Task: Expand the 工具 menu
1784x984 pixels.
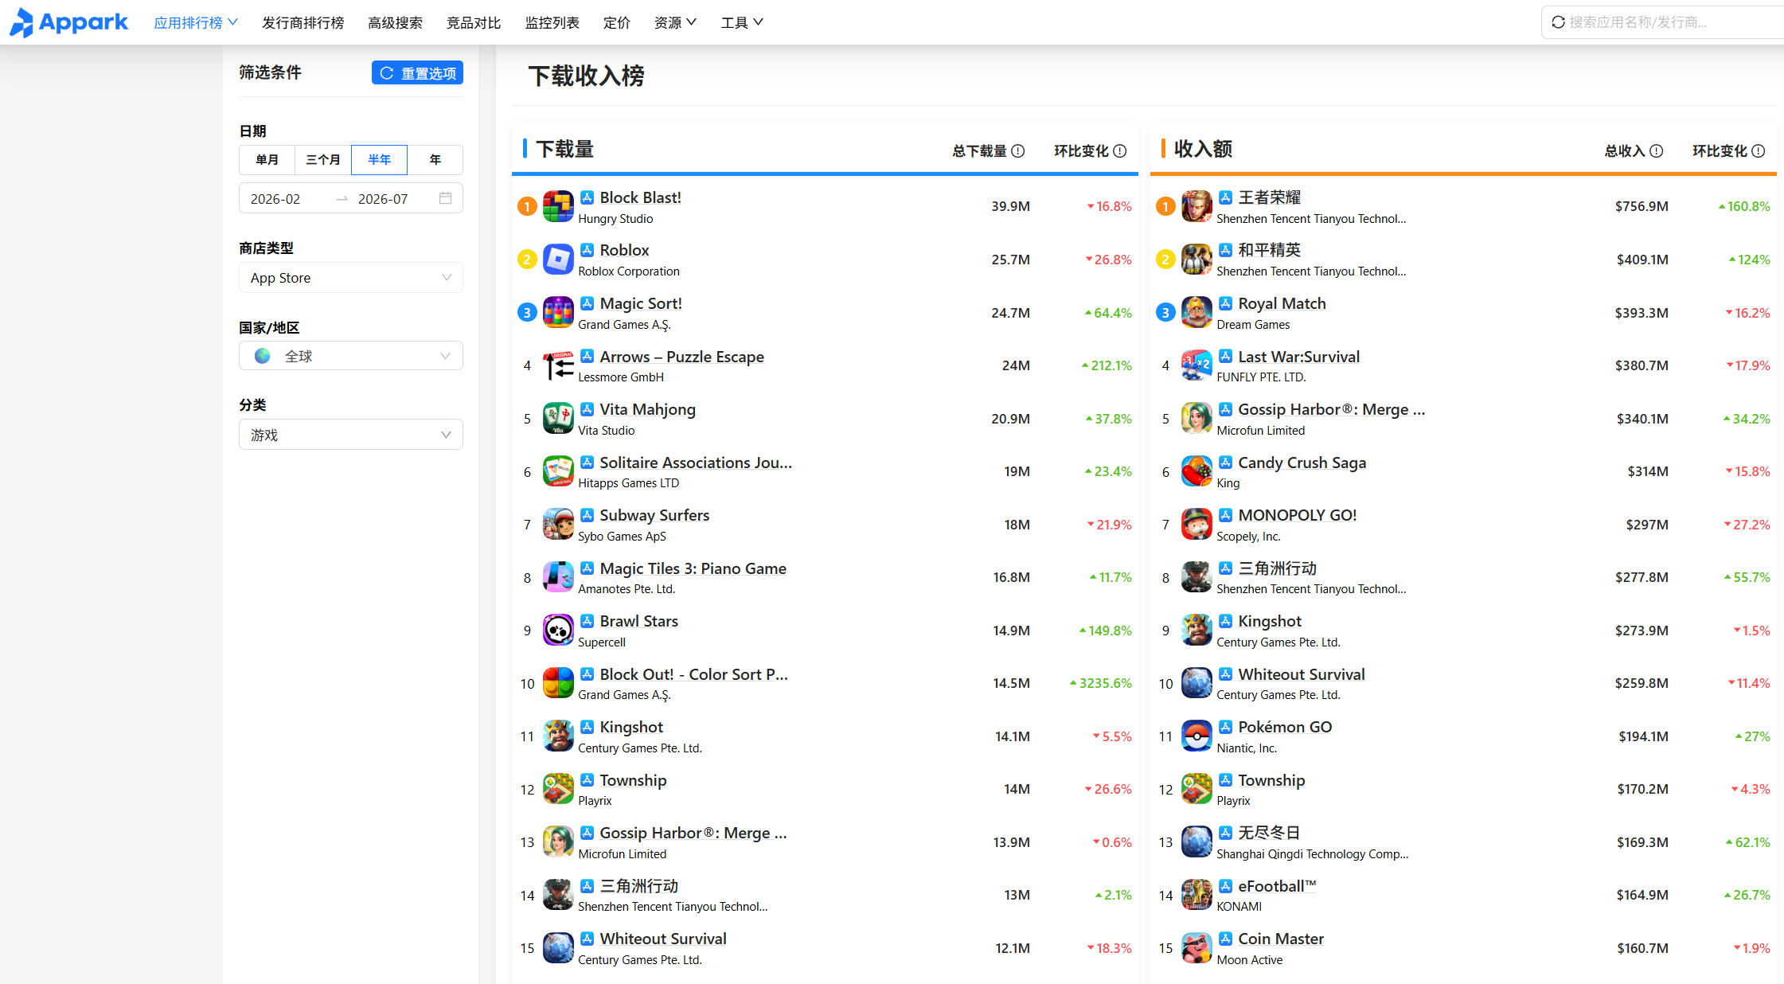Action: pyautogui.click(x=742, y=22)
